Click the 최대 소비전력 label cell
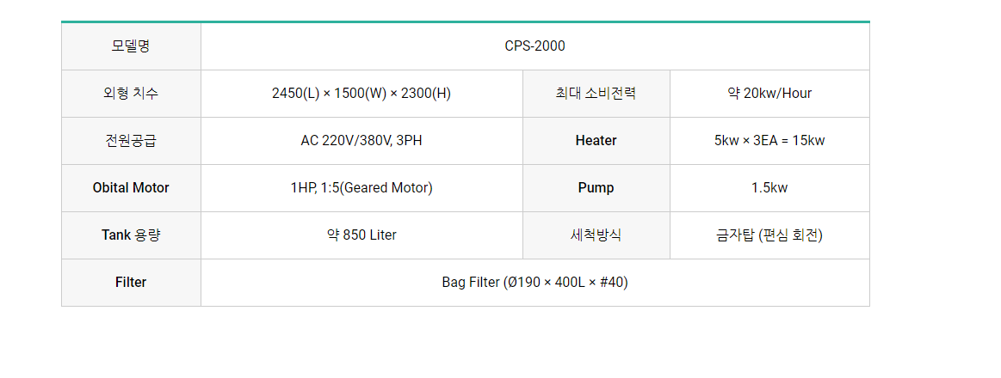Viewport: 1001px width, 378px height. [x=596, y=94]
